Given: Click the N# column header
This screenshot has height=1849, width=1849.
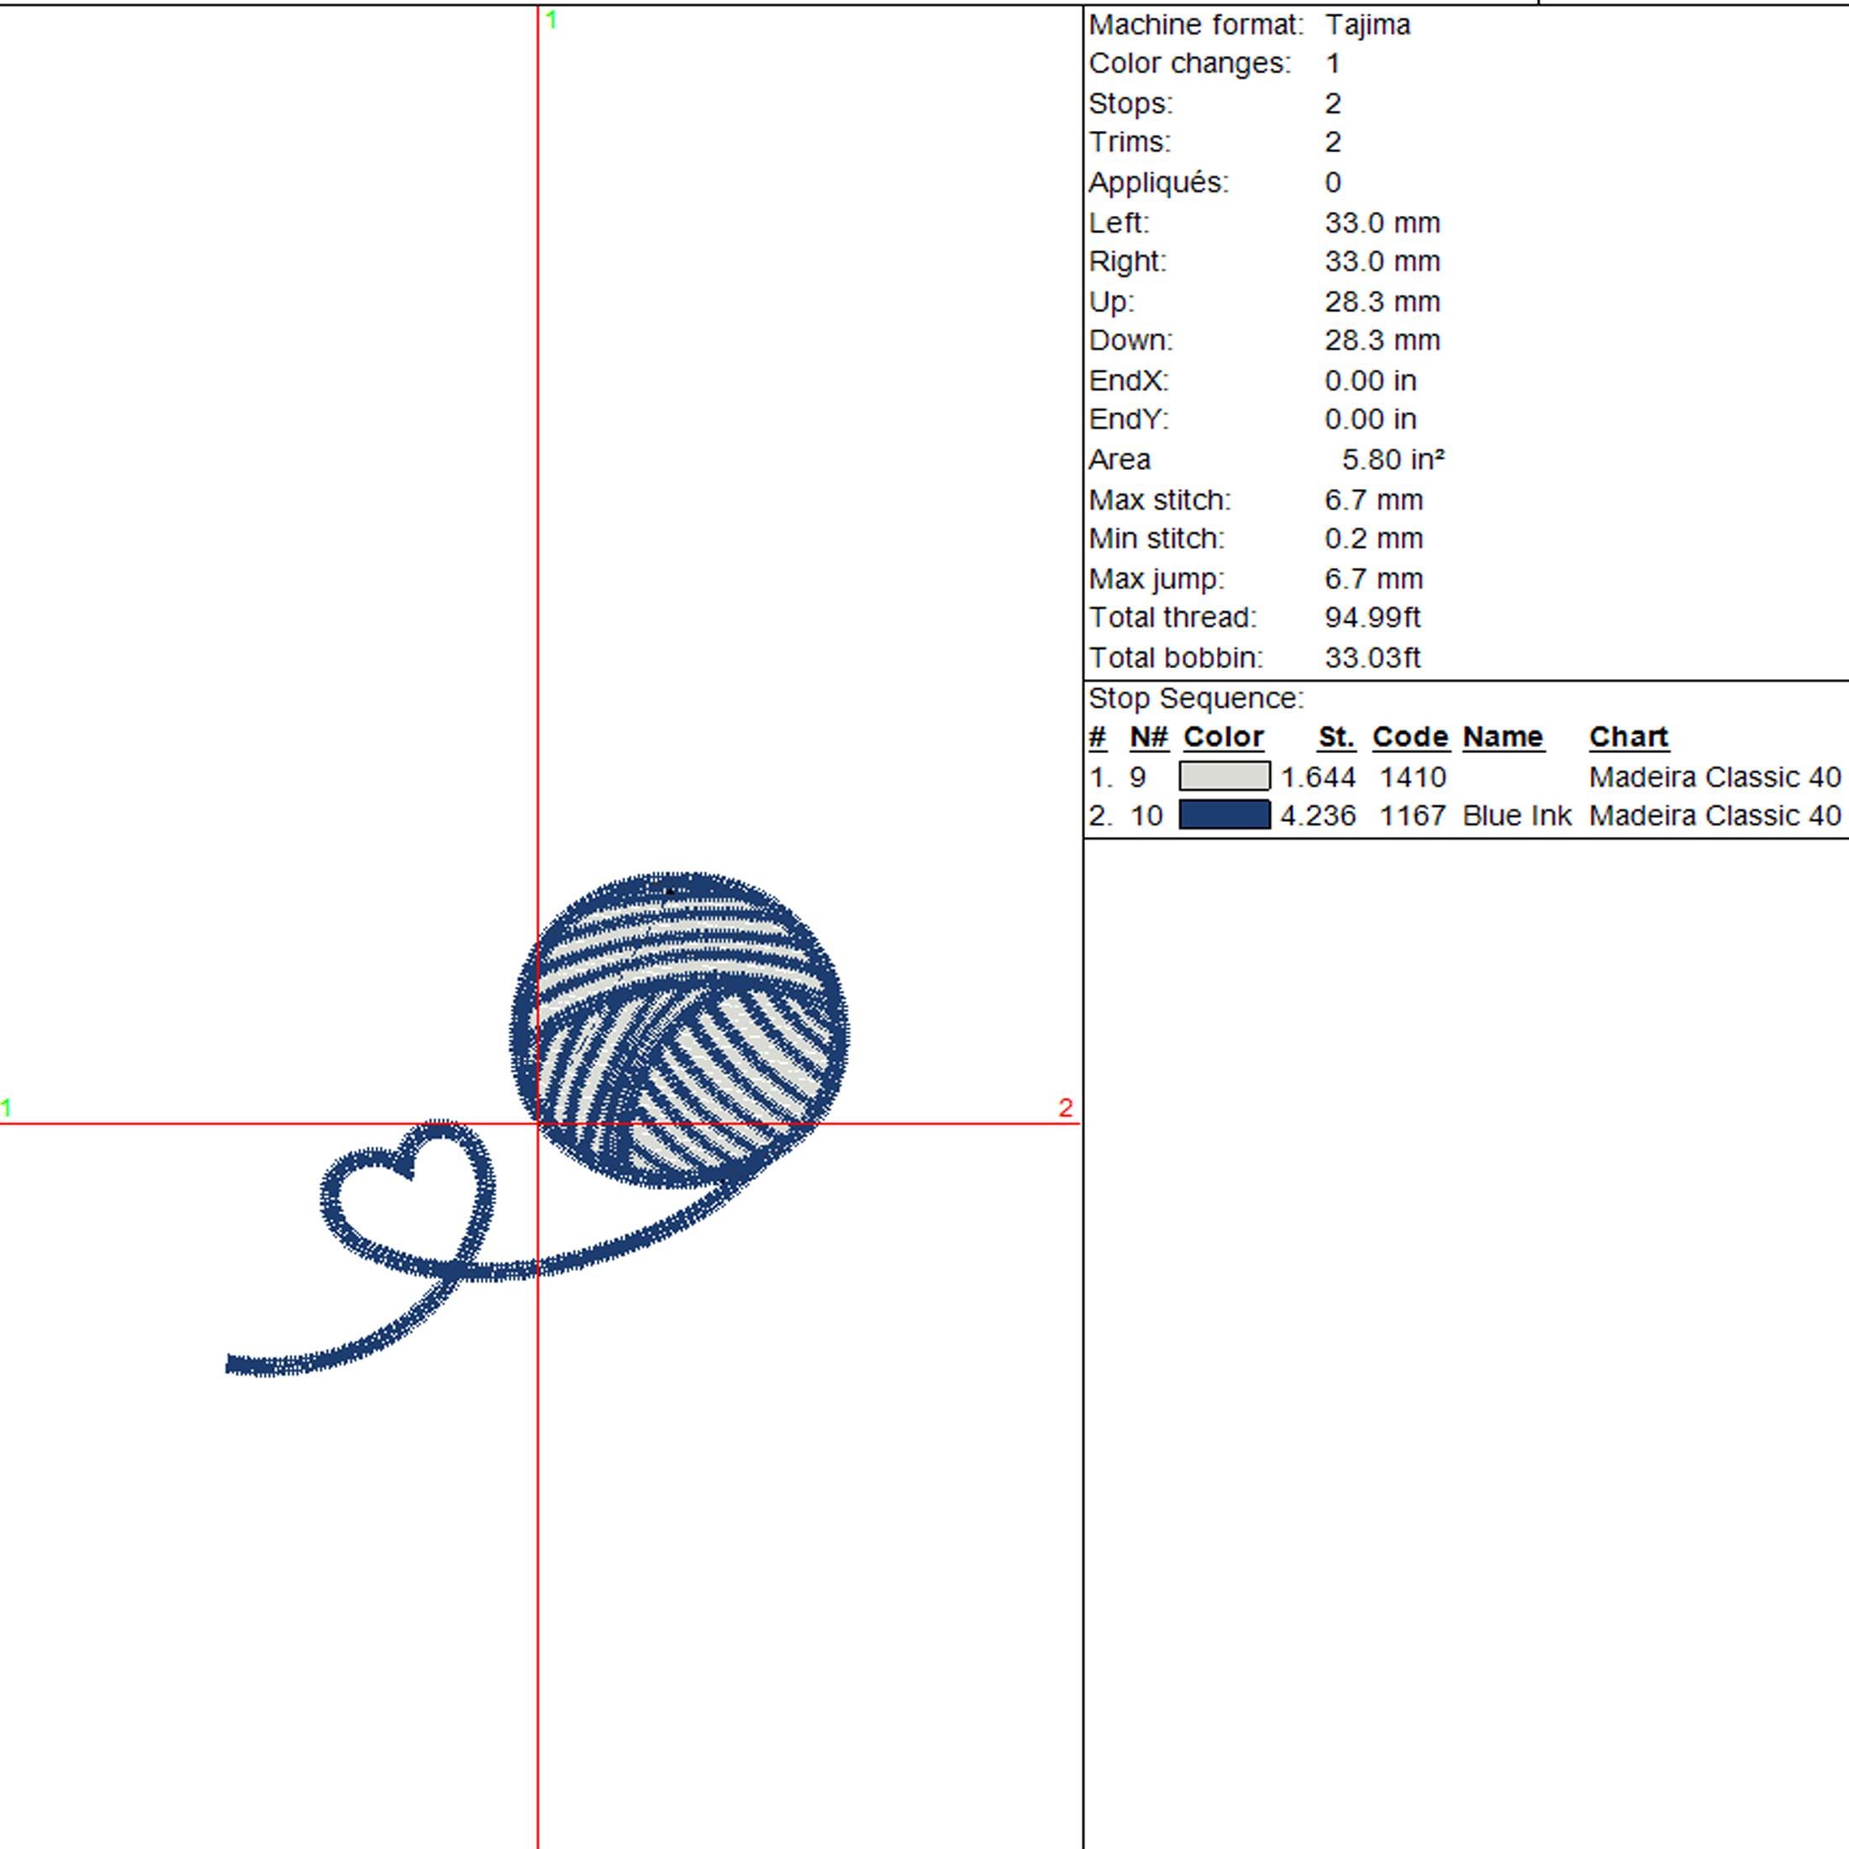Looking at the screenshot, I should pyautogui.click(x=1148, y=737).
